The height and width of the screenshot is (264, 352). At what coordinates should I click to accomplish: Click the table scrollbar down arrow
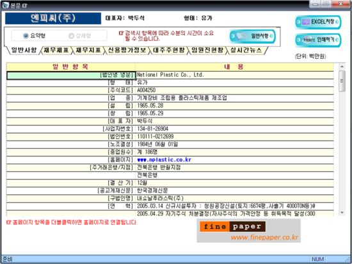pyautogui.click(x=342, y=213)
